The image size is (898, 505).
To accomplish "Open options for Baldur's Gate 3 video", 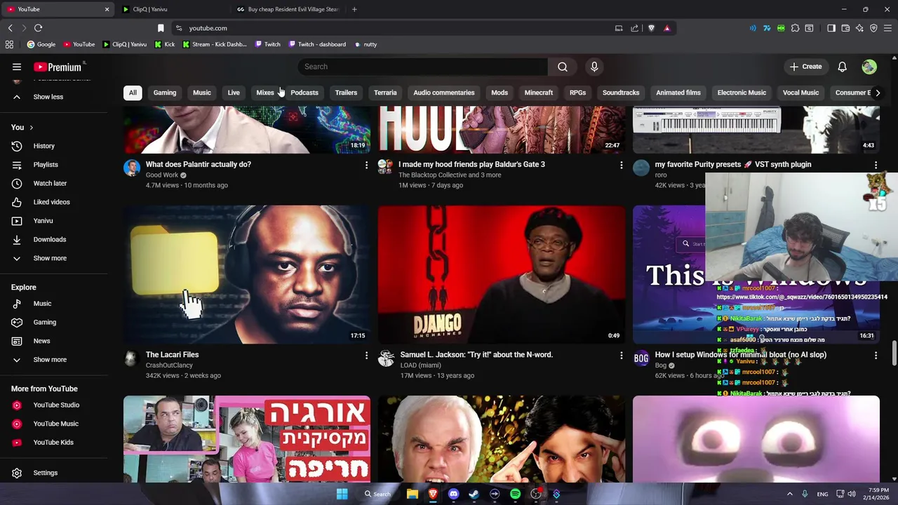I will tap(621, 165).
